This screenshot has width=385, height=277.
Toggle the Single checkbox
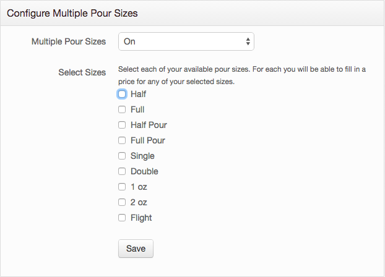(x=122, y=156)
